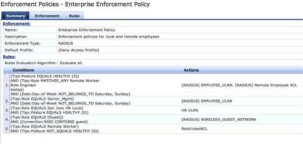Click the Evaluate all algorithm value
Viewport: 303px width, 144px height.
coord(71,63)
